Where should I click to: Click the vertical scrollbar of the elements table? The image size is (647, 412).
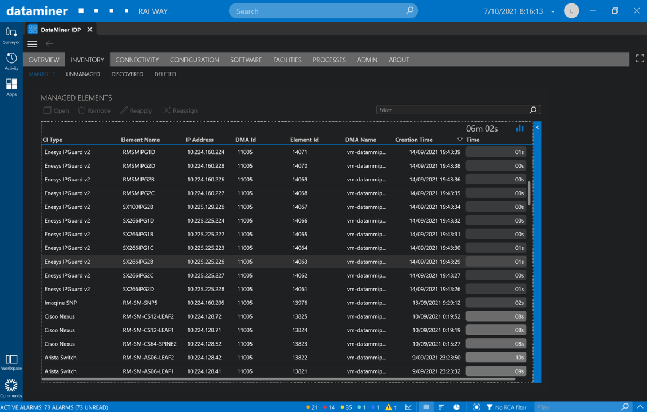pyautogui.click(x=530, y=193)
